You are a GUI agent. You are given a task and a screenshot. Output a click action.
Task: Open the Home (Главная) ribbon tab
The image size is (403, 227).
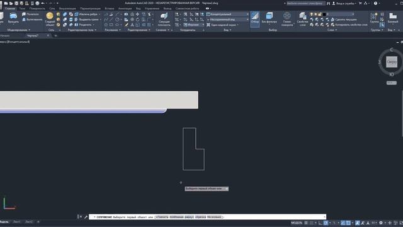click(x=10, y=8)
